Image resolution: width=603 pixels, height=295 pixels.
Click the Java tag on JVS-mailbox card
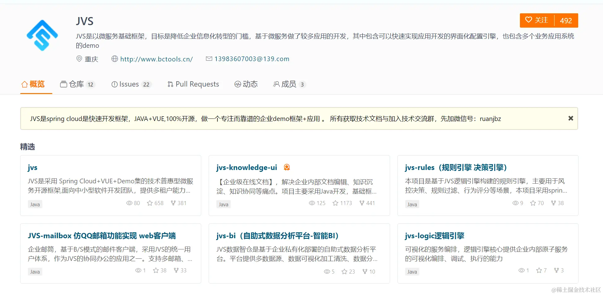(x=35, y=272)
